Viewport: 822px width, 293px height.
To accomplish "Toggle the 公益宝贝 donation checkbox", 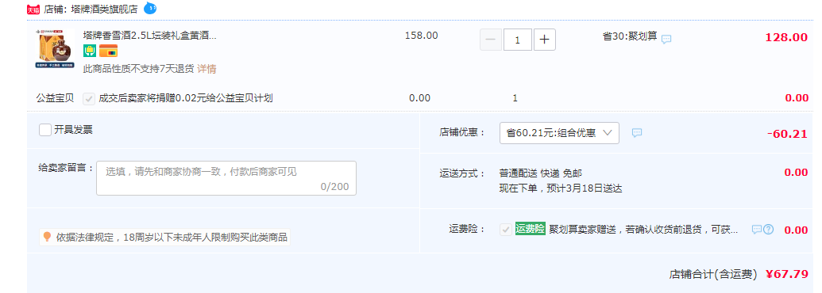I will click(x=89, y=98).
